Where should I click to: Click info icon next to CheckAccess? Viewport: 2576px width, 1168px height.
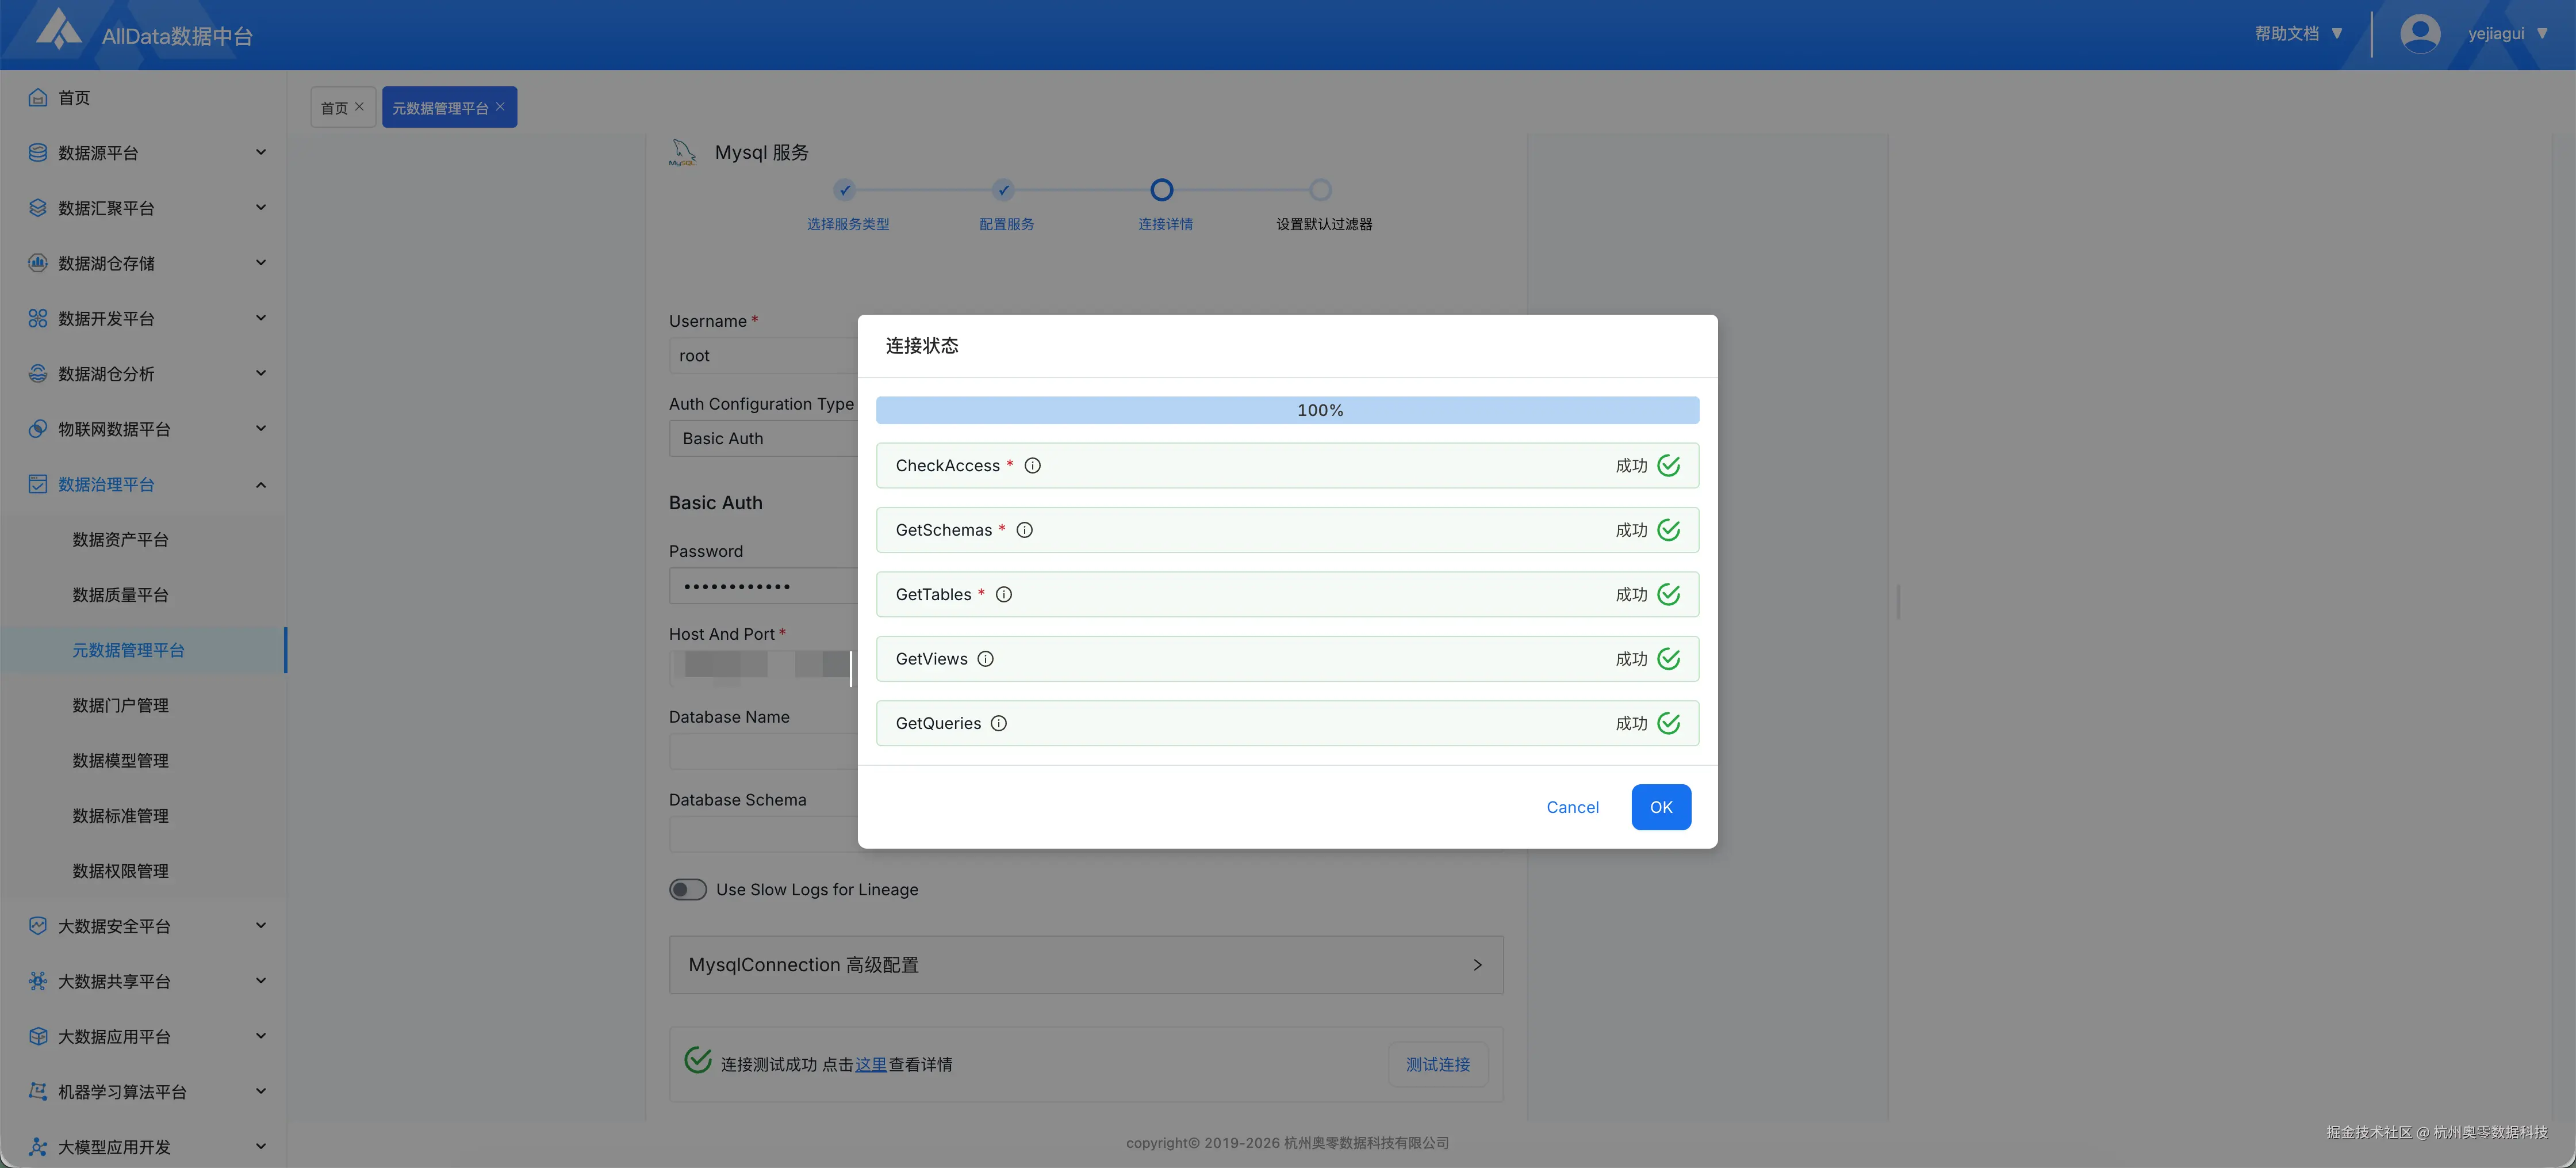click(1033, 465)
